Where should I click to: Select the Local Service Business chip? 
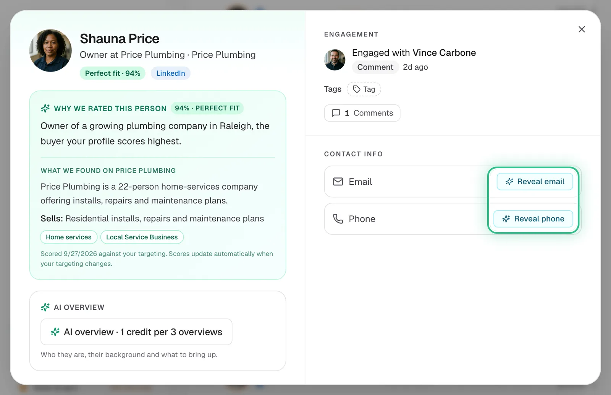pos(142,237)
